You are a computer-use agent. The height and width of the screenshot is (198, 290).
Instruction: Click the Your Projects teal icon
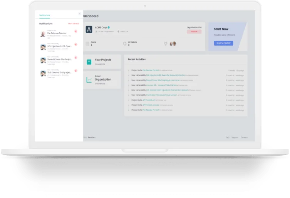coord(89,62)
